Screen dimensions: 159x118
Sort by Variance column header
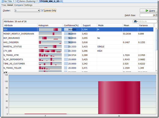[146, 25]
